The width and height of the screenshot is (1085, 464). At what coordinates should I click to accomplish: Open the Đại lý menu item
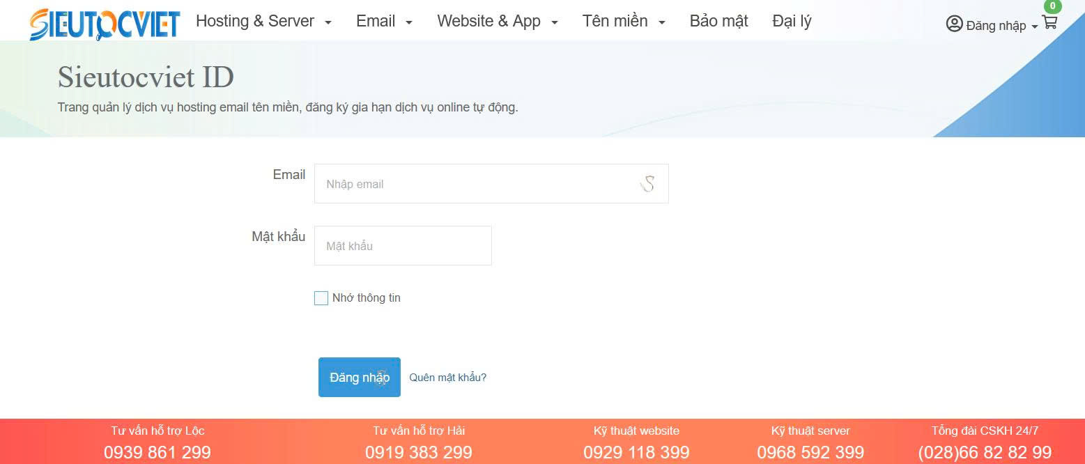(x=792, y=21)
